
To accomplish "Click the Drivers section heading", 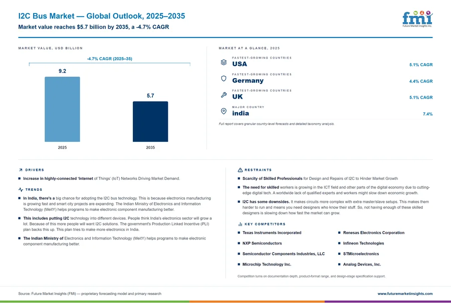I will (35, 170).
